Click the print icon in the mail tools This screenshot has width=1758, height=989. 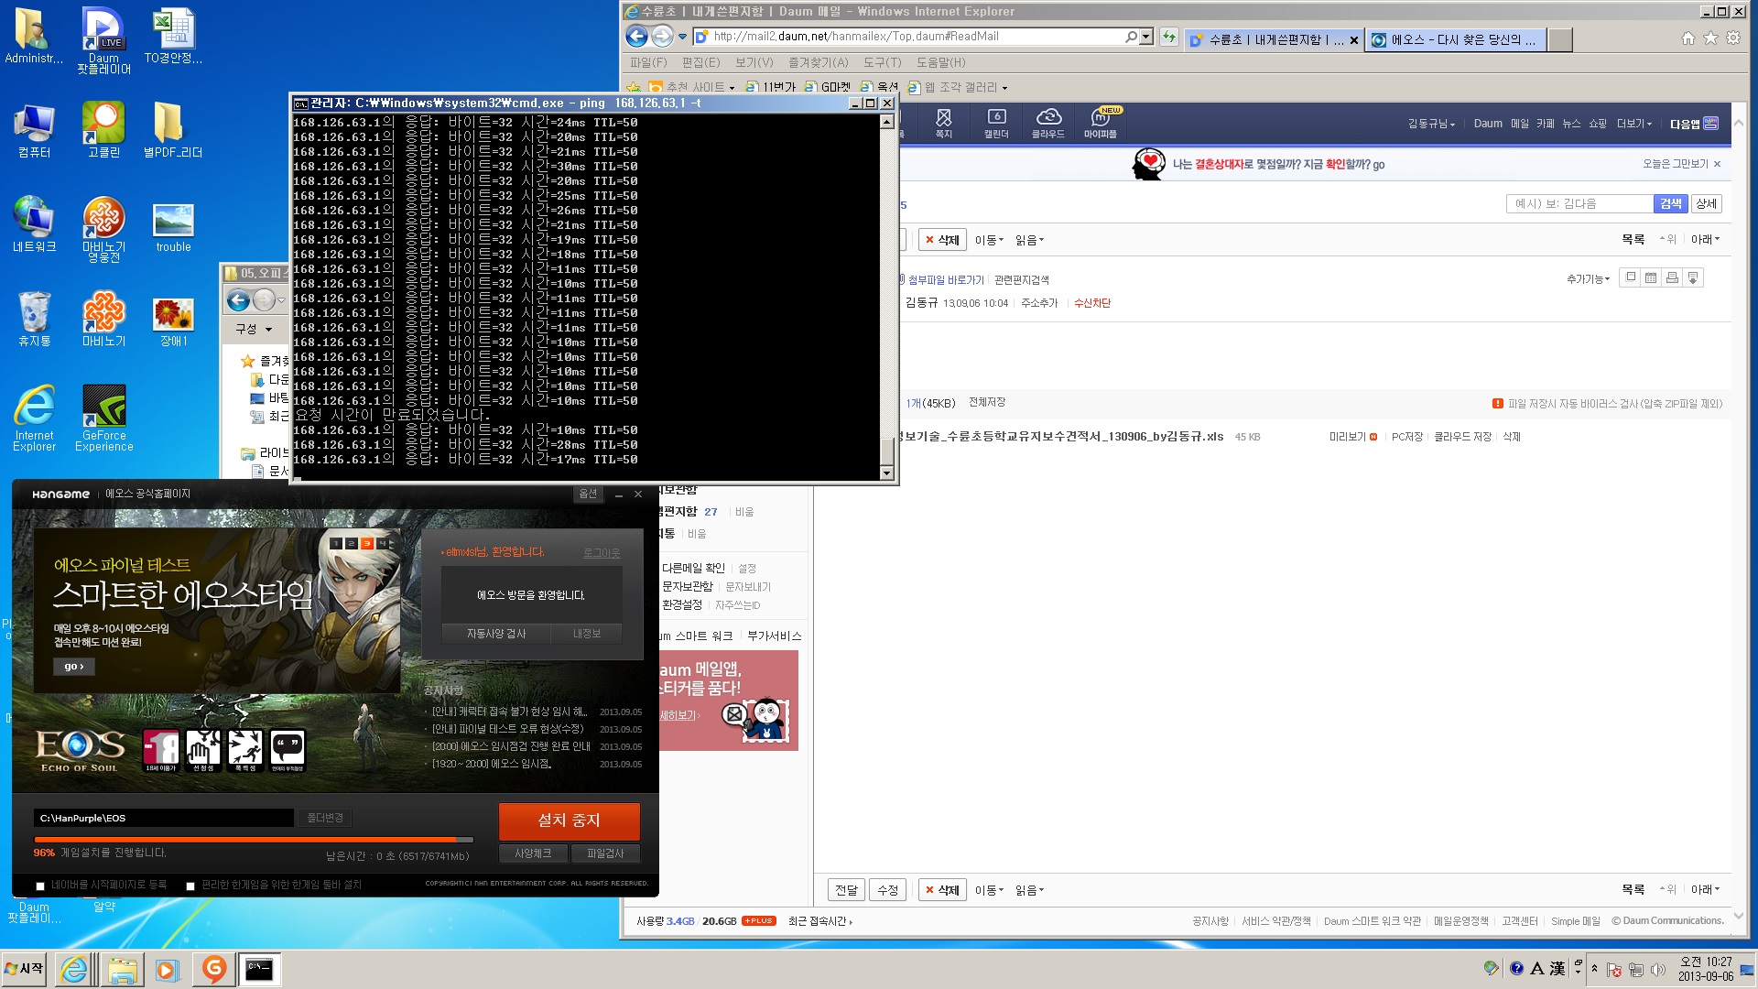tap(1672, 278)
